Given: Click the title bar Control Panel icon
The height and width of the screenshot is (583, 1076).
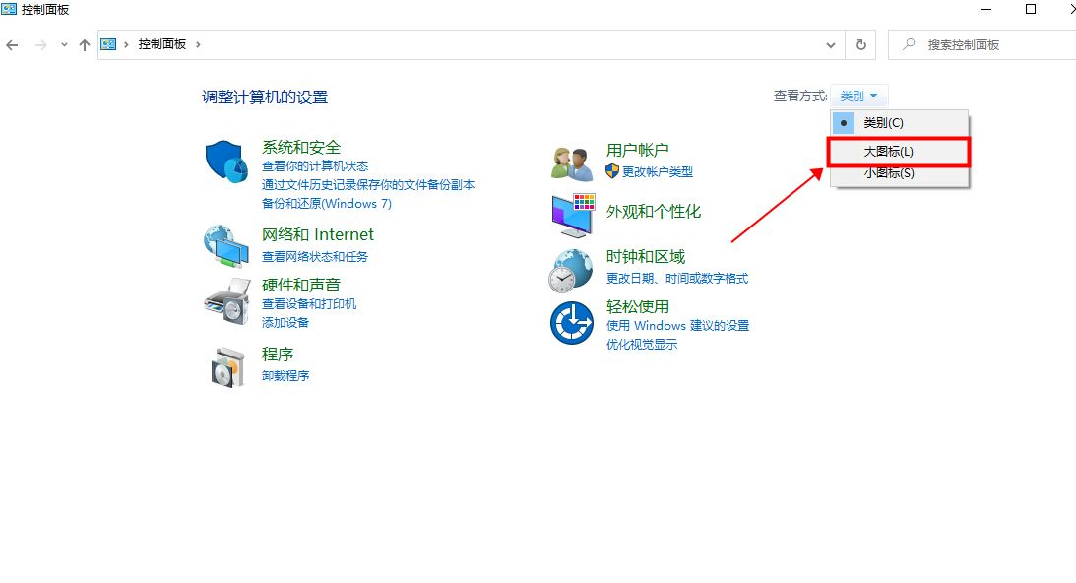Looking at the screenshot, I should click(x=9, y=9).
